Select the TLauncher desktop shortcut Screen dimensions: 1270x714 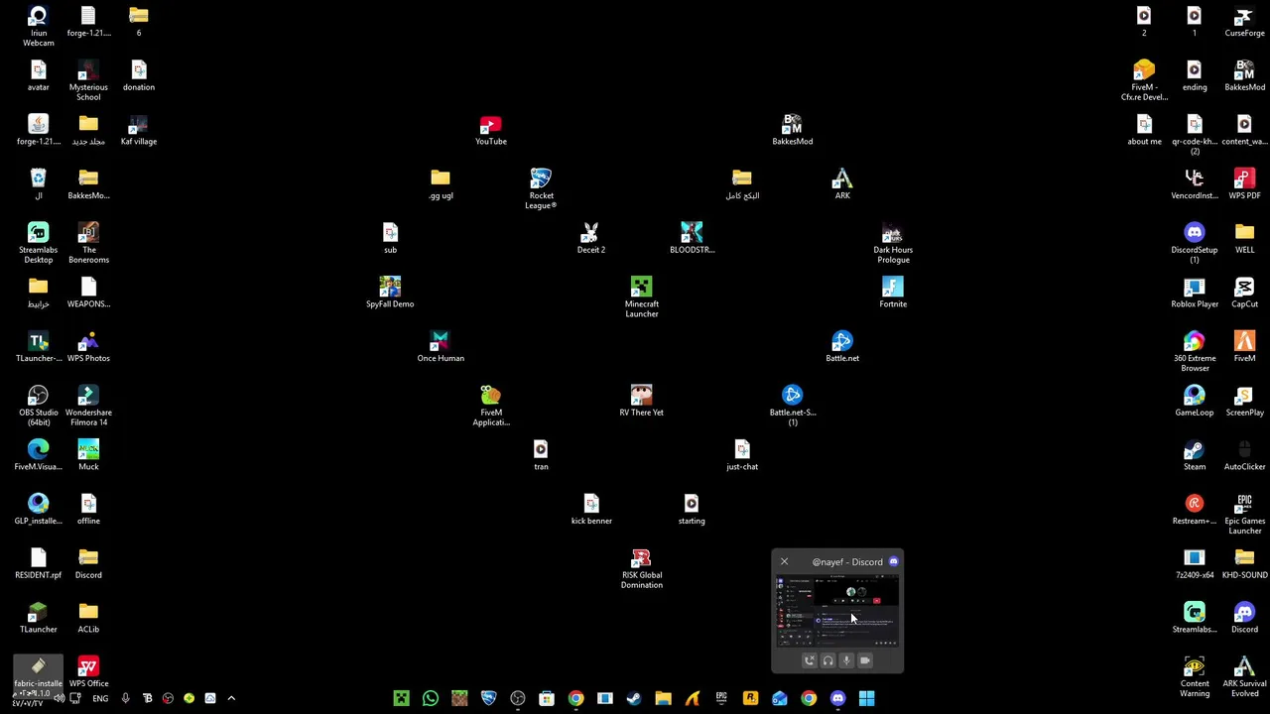38,618
